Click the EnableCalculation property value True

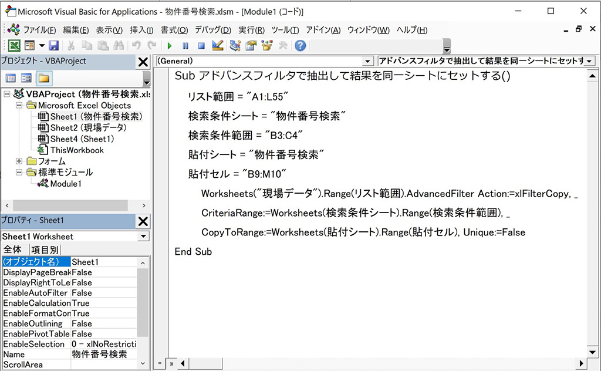point(104,303)
